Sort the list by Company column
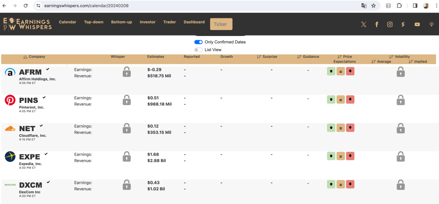 point(34,57)
